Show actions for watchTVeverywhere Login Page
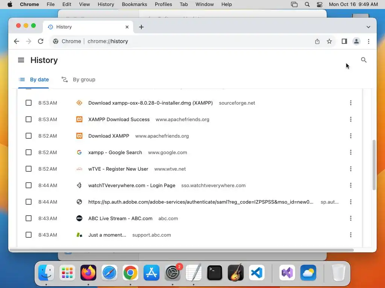 point(351,185)
